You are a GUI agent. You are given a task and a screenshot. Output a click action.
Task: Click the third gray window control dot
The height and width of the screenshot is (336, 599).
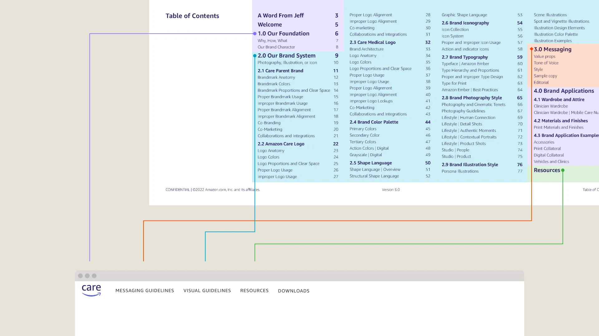click(94, 276)
